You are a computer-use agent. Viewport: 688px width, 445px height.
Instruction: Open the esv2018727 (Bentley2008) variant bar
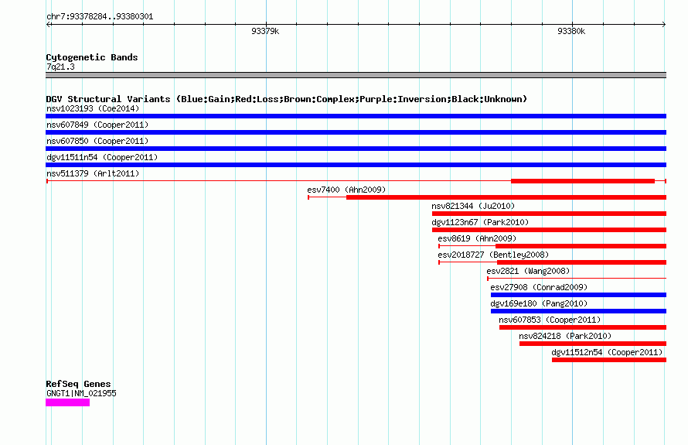click(582, 262)
